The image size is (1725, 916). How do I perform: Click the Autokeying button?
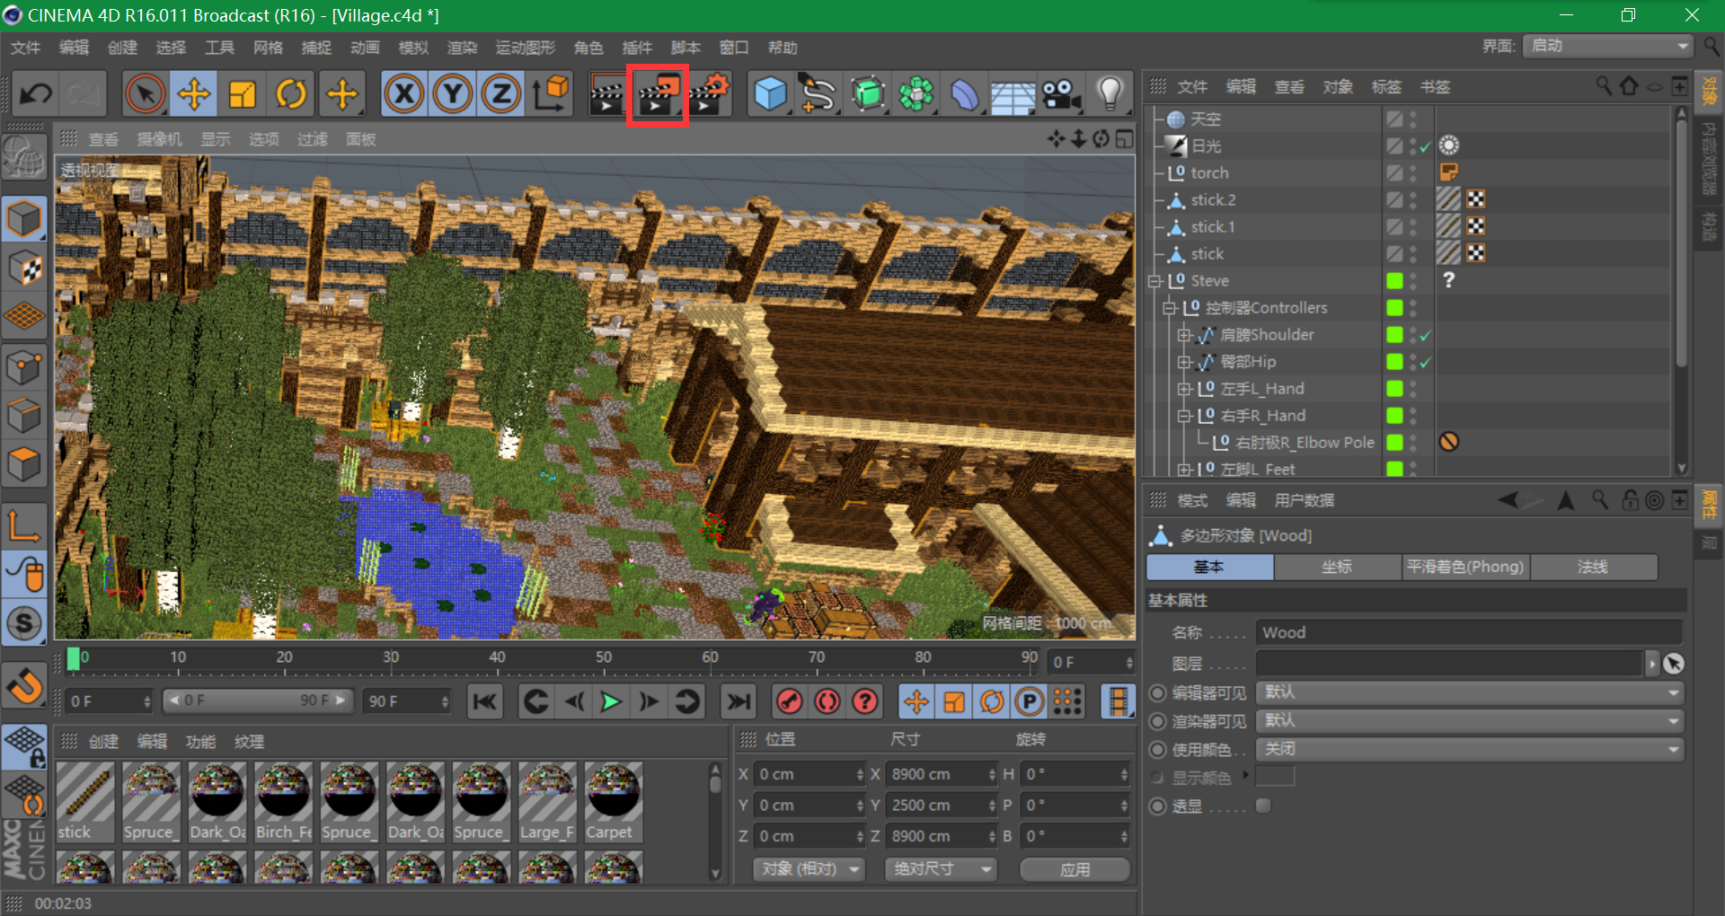coord(827,701)
